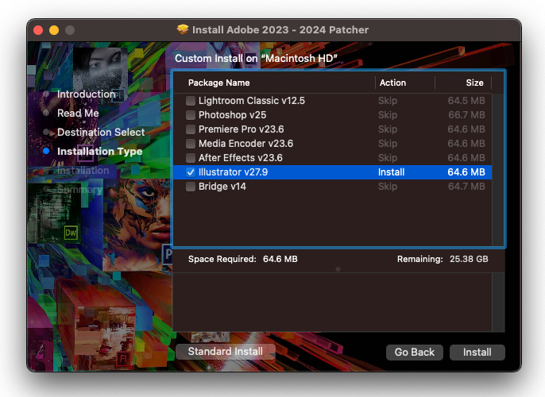Click the description pane scrollbar

[498, 303]
